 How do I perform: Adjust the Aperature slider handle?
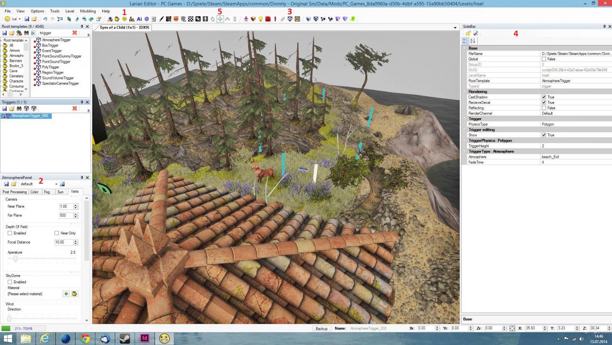click(x=15, y=259)
